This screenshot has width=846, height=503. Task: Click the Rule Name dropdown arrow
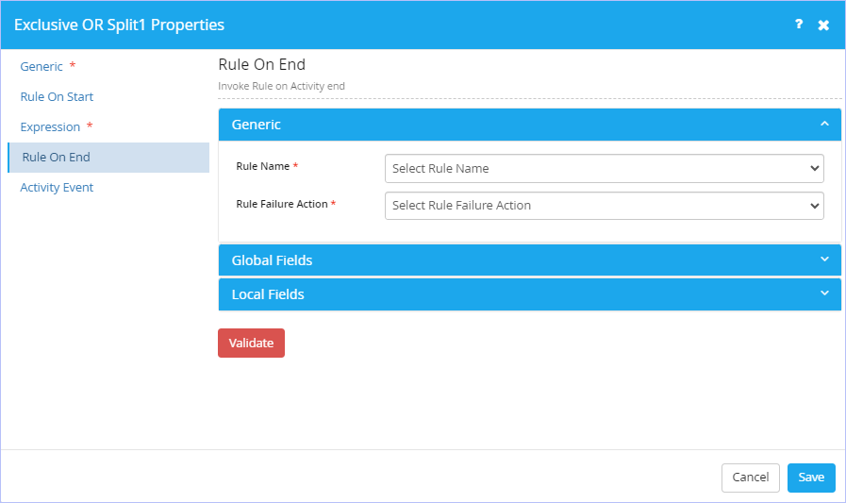815,168
